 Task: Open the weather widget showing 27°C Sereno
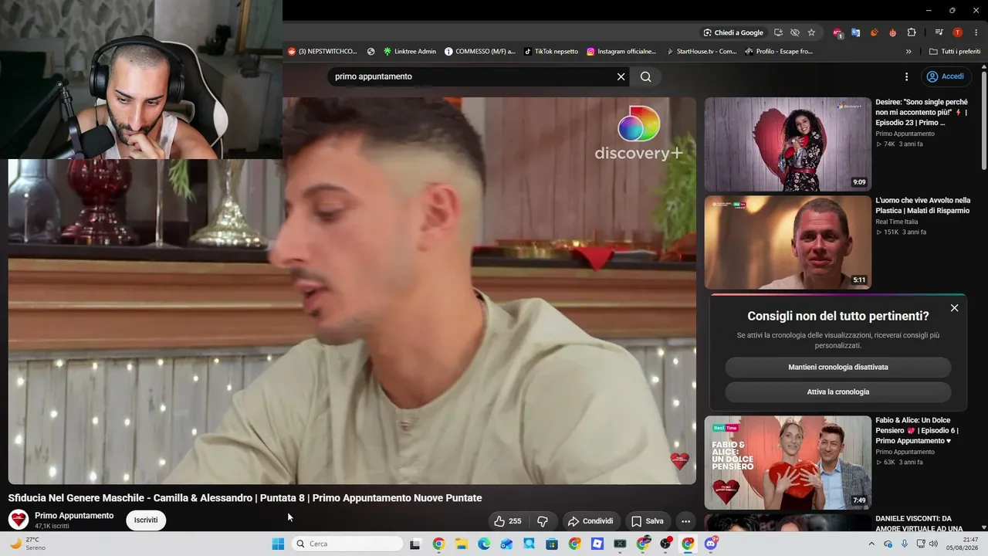(29, 544)
